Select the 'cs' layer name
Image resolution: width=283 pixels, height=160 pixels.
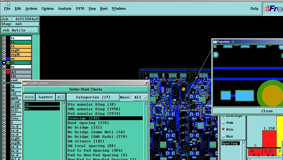[x=21, y=46]
